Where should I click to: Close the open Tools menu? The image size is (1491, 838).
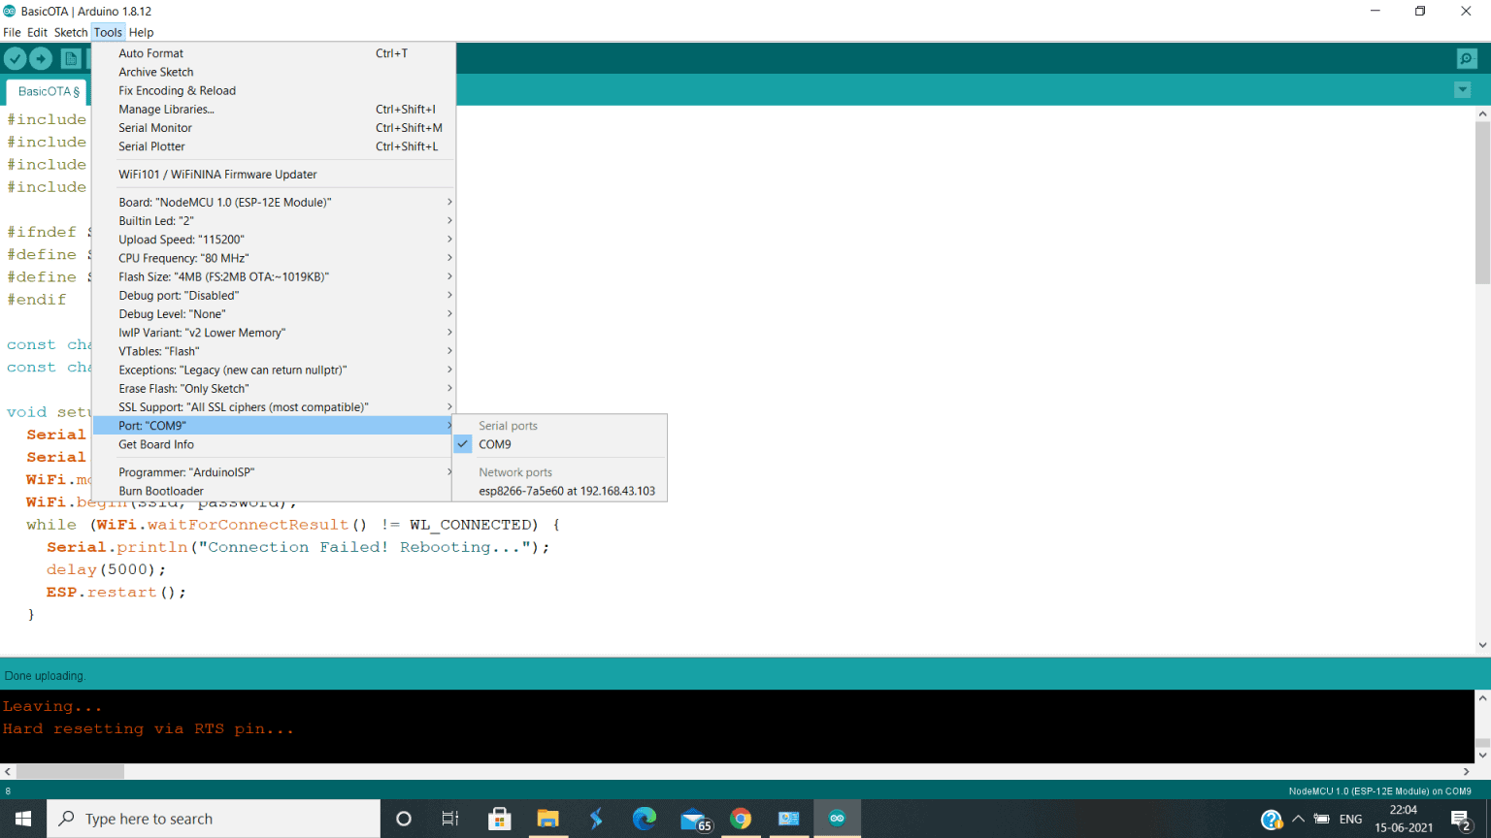coord(108,32)
